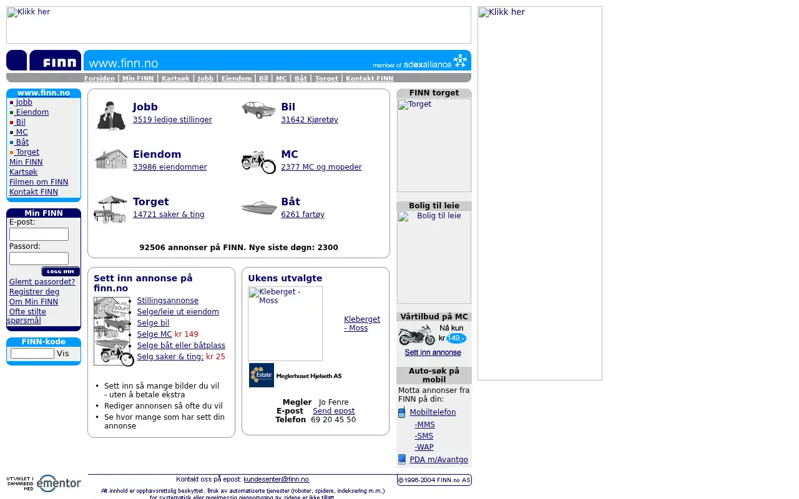The image size is (799, 499).
Task: Click Glemt passordet? link
Action: (42, 282)
